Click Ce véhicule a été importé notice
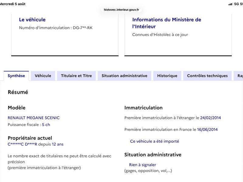Image resolution: width=243 pixels, height=182 pixels. (x=155, y=141)
